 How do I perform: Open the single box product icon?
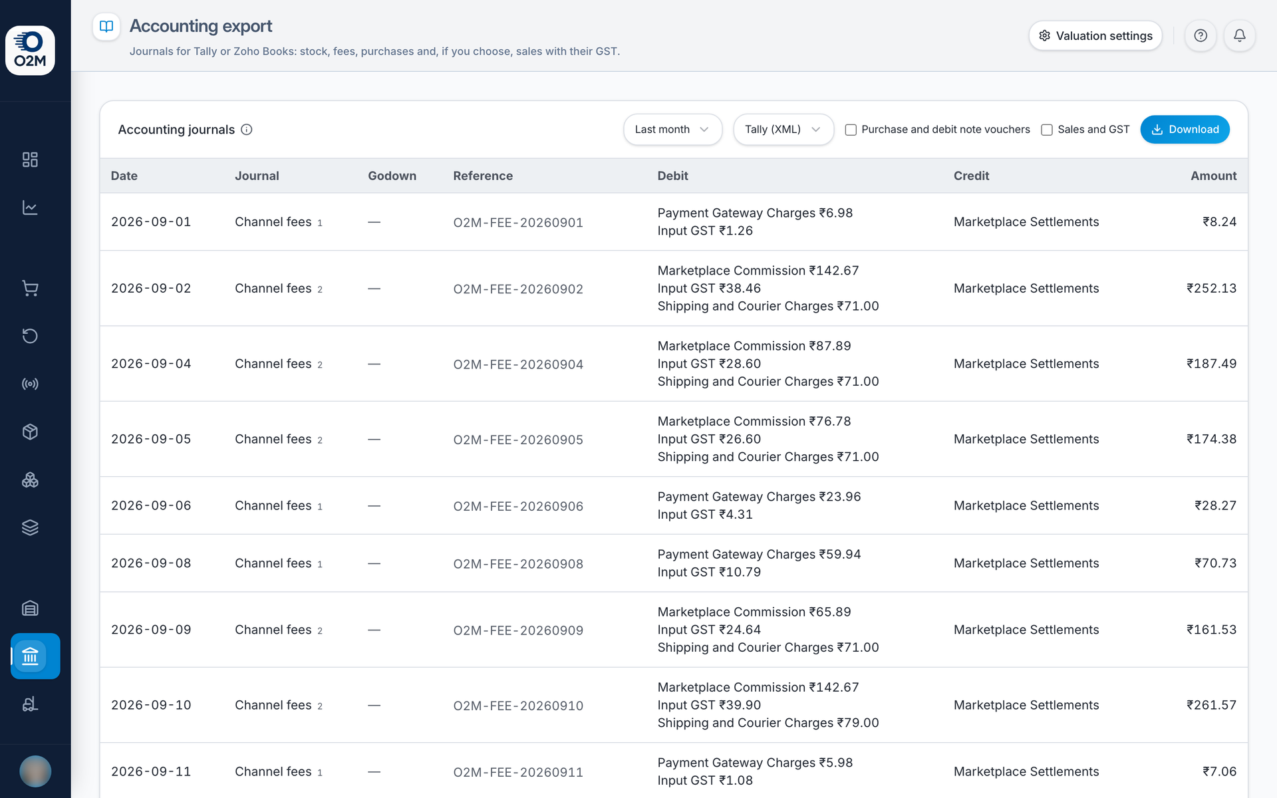pyautogui.click(x=30, y=432)
